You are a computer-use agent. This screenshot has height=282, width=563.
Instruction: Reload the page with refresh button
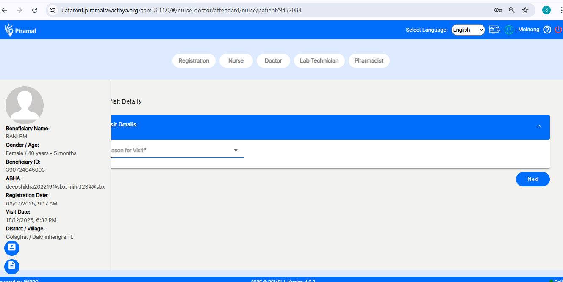pos(35,10)
